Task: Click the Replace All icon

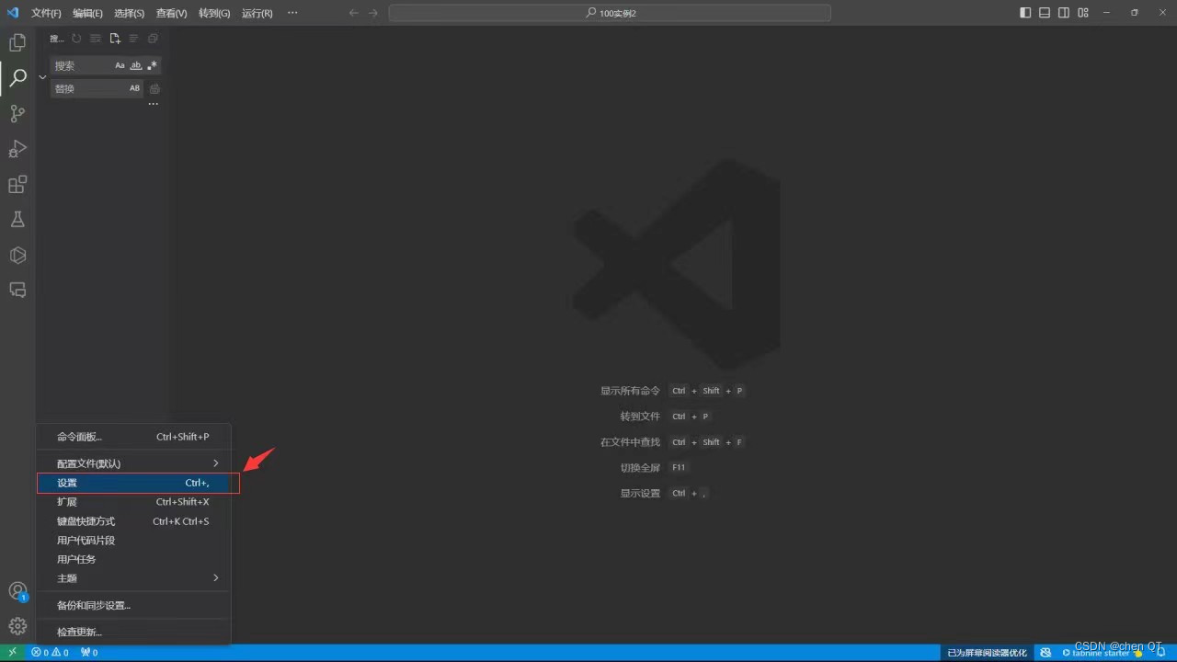Action: (154, 88)
